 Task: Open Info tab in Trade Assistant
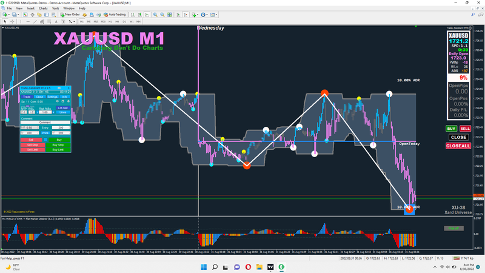[x=65, y=97]
